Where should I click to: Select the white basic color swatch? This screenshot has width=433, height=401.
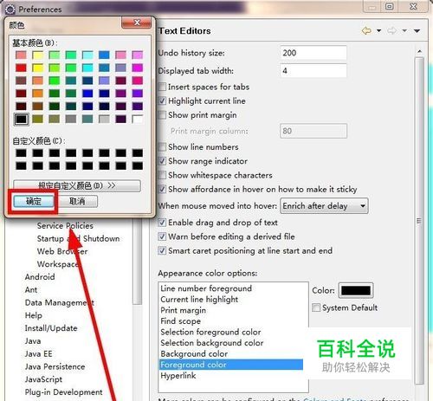coord(137,120)
